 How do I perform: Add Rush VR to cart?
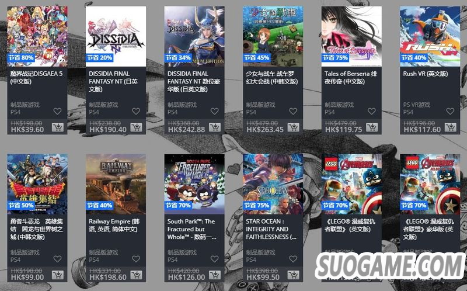[x=450, y=127]
